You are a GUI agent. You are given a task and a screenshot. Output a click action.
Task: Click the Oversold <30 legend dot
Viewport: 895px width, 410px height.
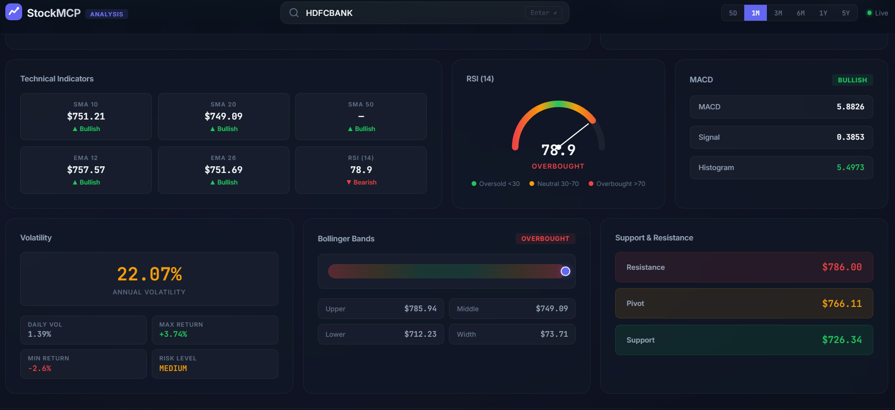[474, 184]
